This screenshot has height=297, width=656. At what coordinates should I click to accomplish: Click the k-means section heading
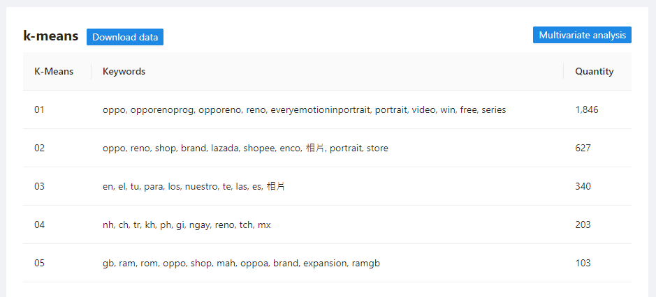[50, 36]
